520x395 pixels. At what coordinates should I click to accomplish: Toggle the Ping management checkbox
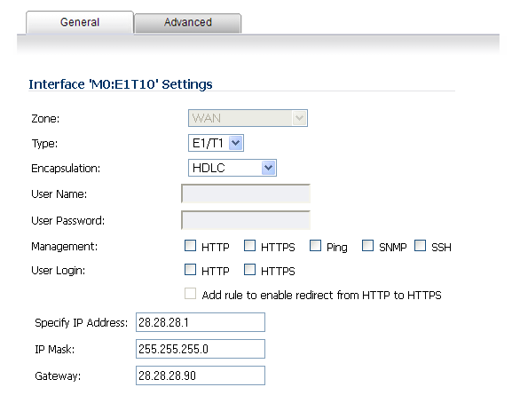(315, 246)
